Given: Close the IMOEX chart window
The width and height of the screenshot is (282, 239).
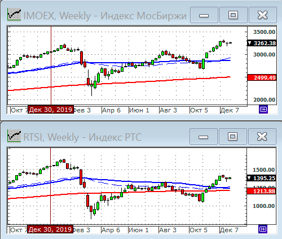Looking at the screenshot, I should pos(263,15).
